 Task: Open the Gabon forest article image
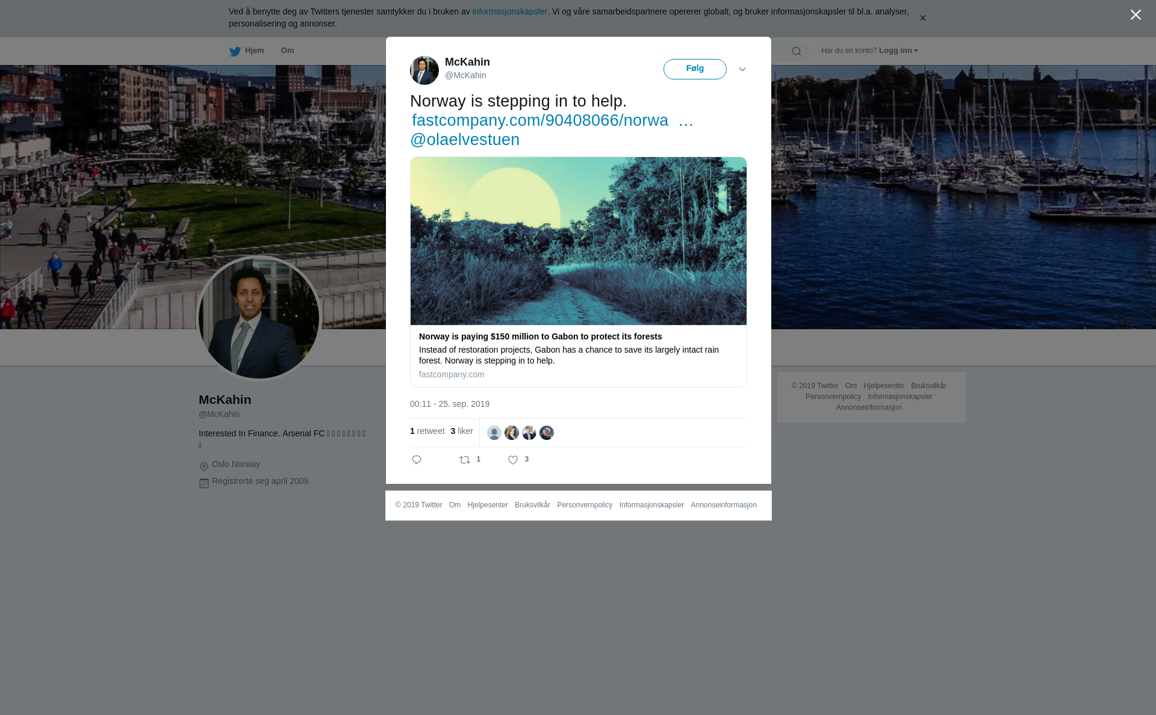[x=579, y=241]
